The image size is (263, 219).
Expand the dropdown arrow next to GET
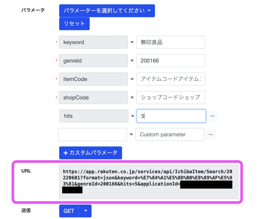tap(86, 211)
